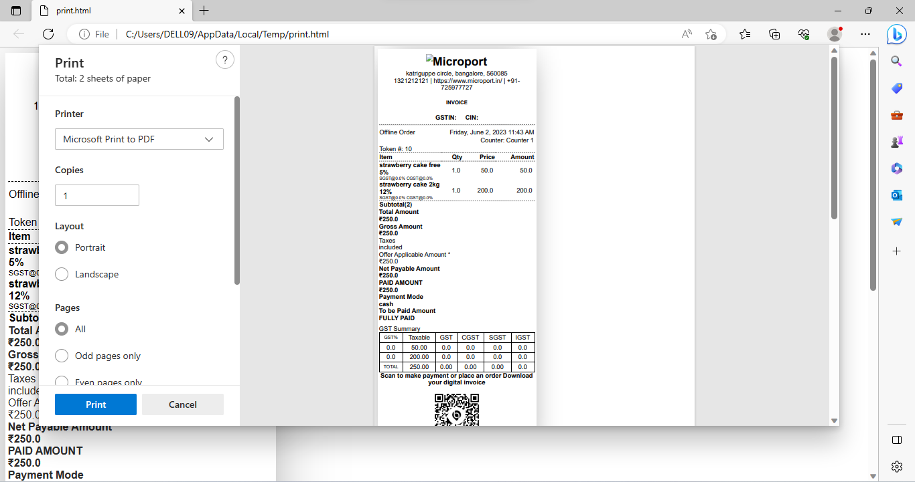The height and width of the screenshot is (482, 915).
Task: Open Settings and more menu
Action: (865, 34)
